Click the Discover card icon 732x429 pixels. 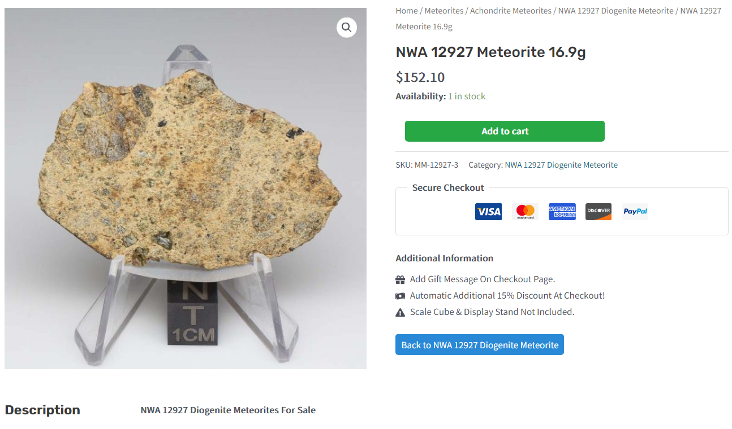tap(598, 212)
